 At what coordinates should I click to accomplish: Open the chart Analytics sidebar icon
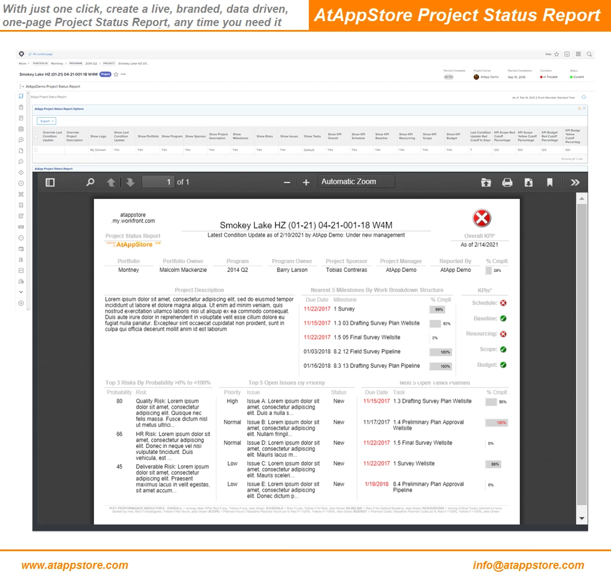[21, 270]
